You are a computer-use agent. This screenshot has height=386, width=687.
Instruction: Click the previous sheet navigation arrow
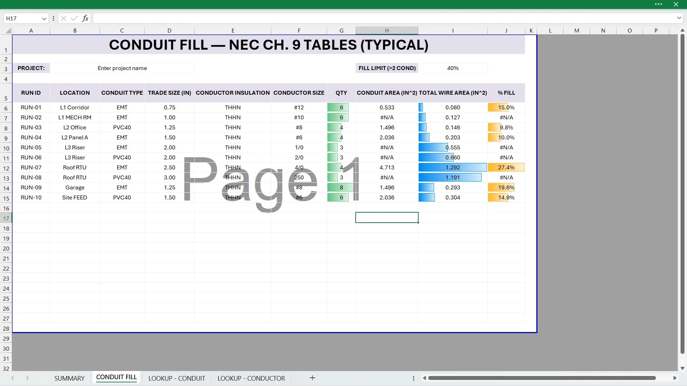click(x=13, y=378)
